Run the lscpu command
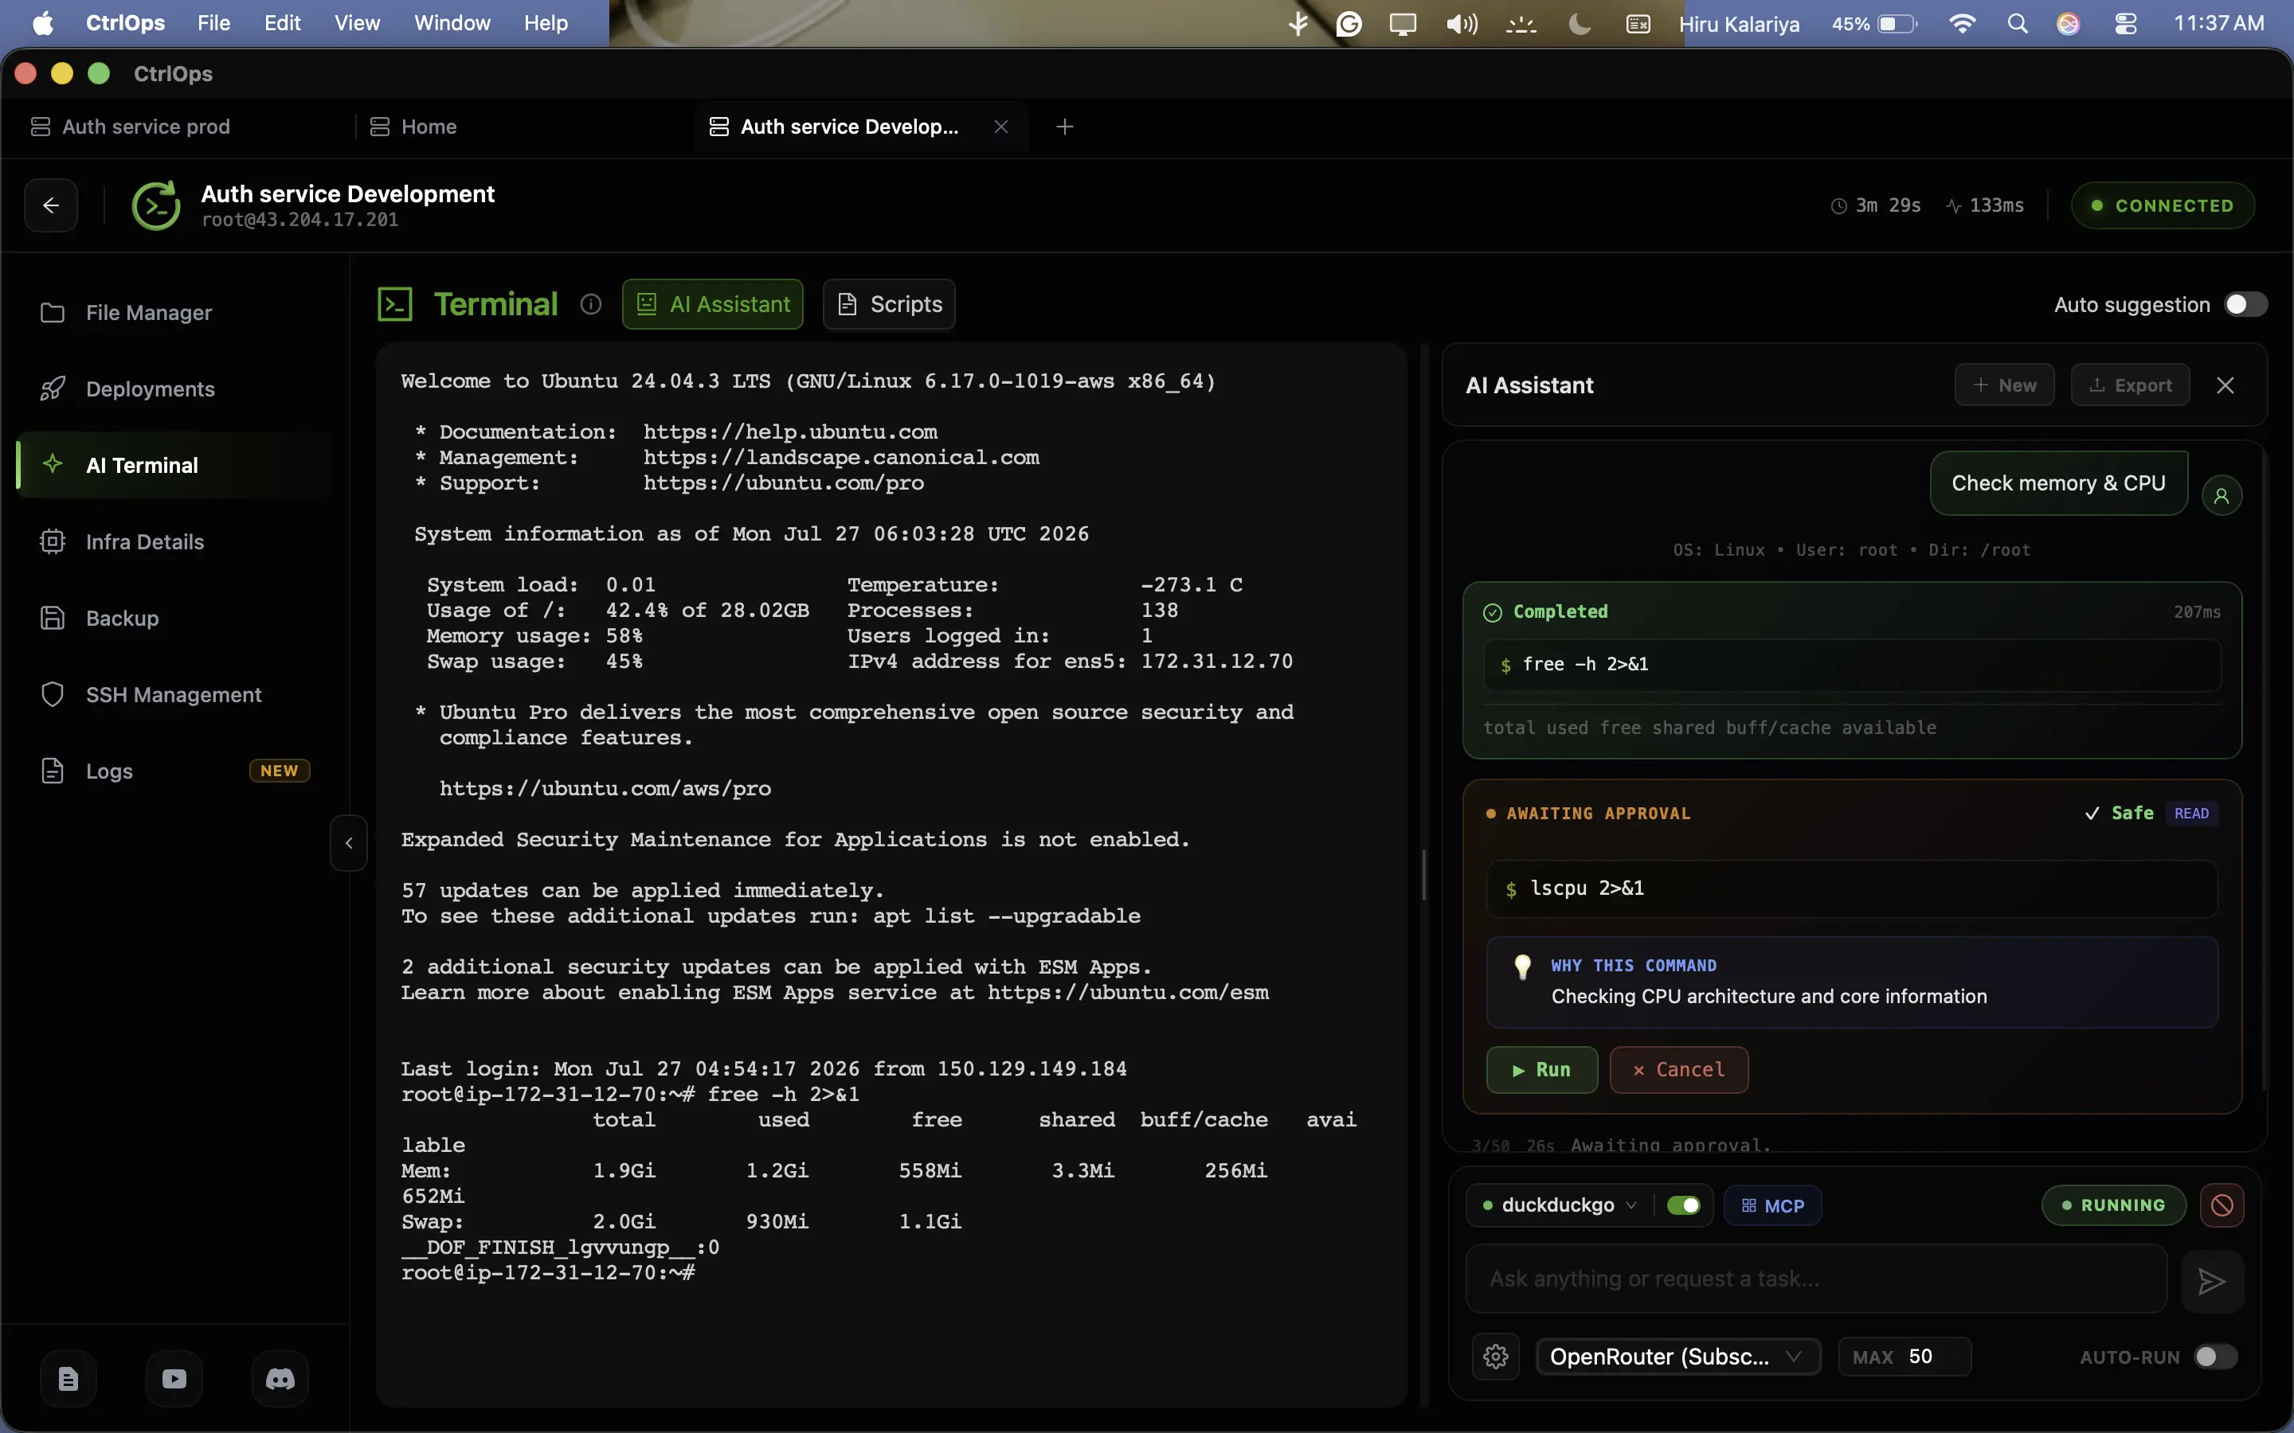Image resolution: width=2294 pixels, height=1433 pixels. tap(1541, 1070)
